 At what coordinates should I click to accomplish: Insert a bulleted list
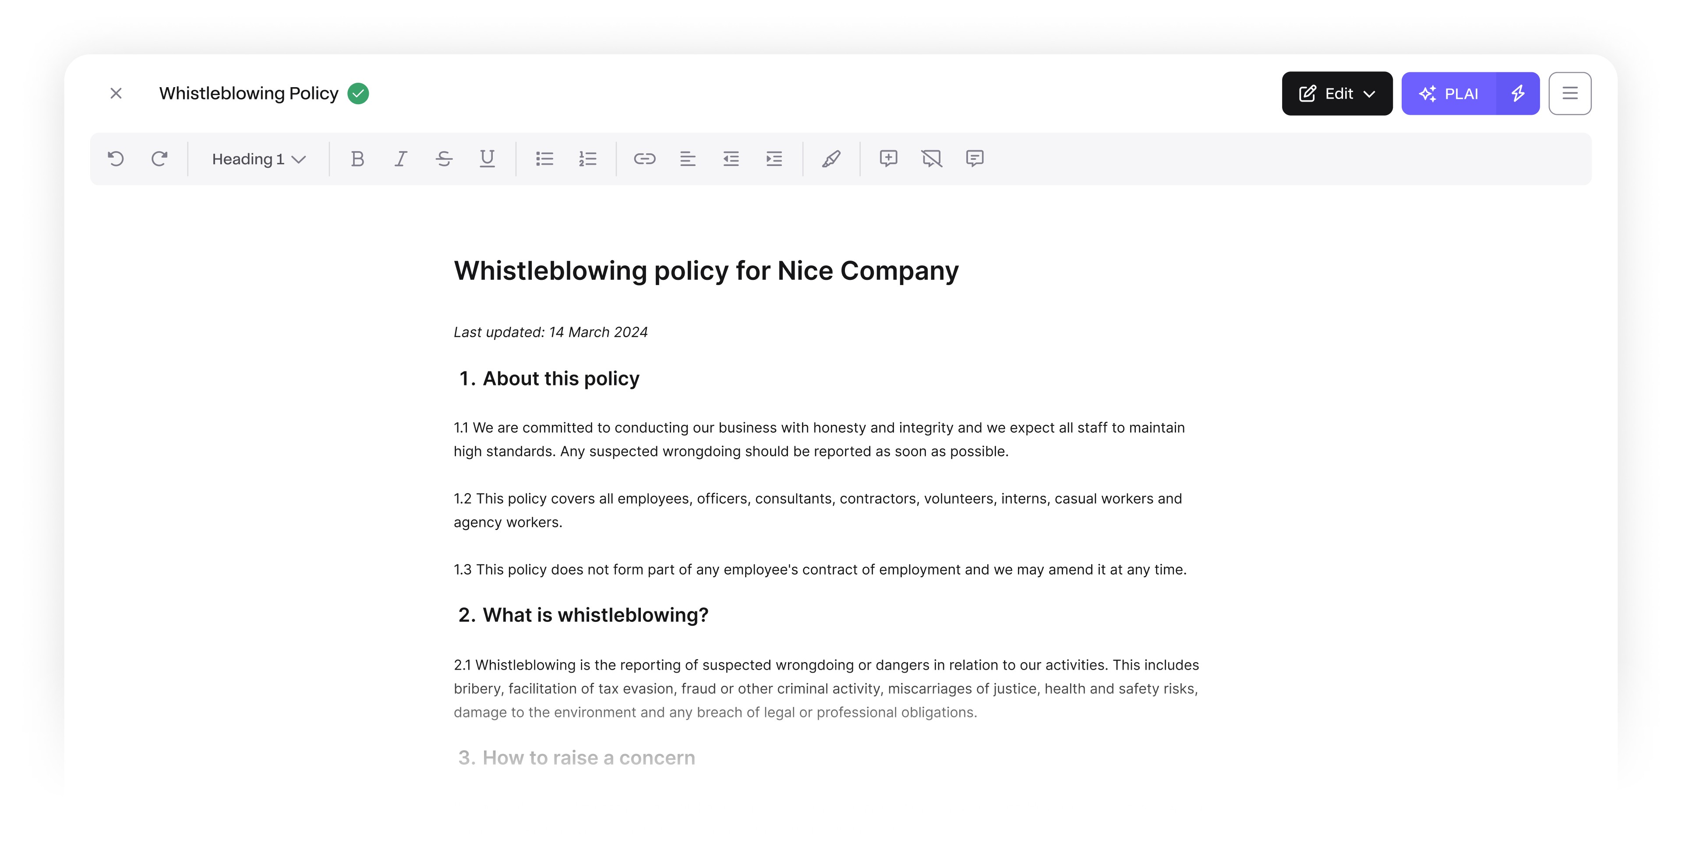pos(544,159)
